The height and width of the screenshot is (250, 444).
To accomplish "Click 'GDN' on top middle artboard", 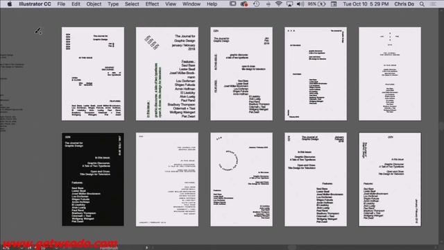I will [x=216, y=31].
